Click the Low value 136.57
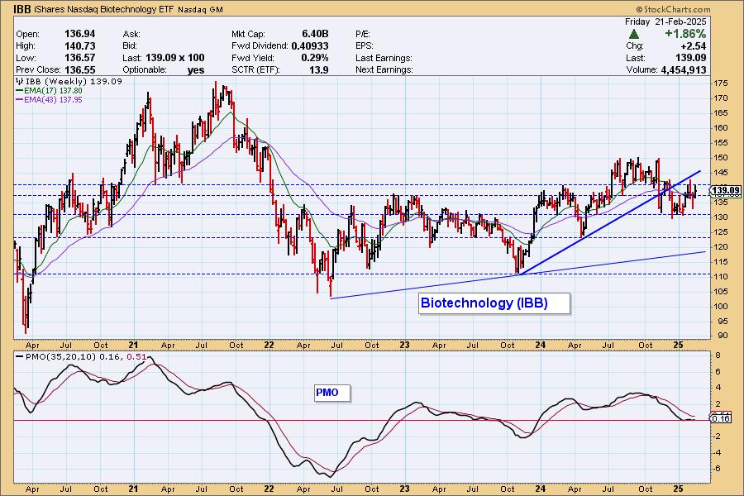Viewport: 744px width, 496px height. point(79,58)
